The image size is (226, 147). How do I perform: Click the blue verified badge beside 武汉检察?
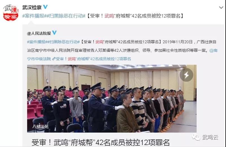click(x=45, y=7)
